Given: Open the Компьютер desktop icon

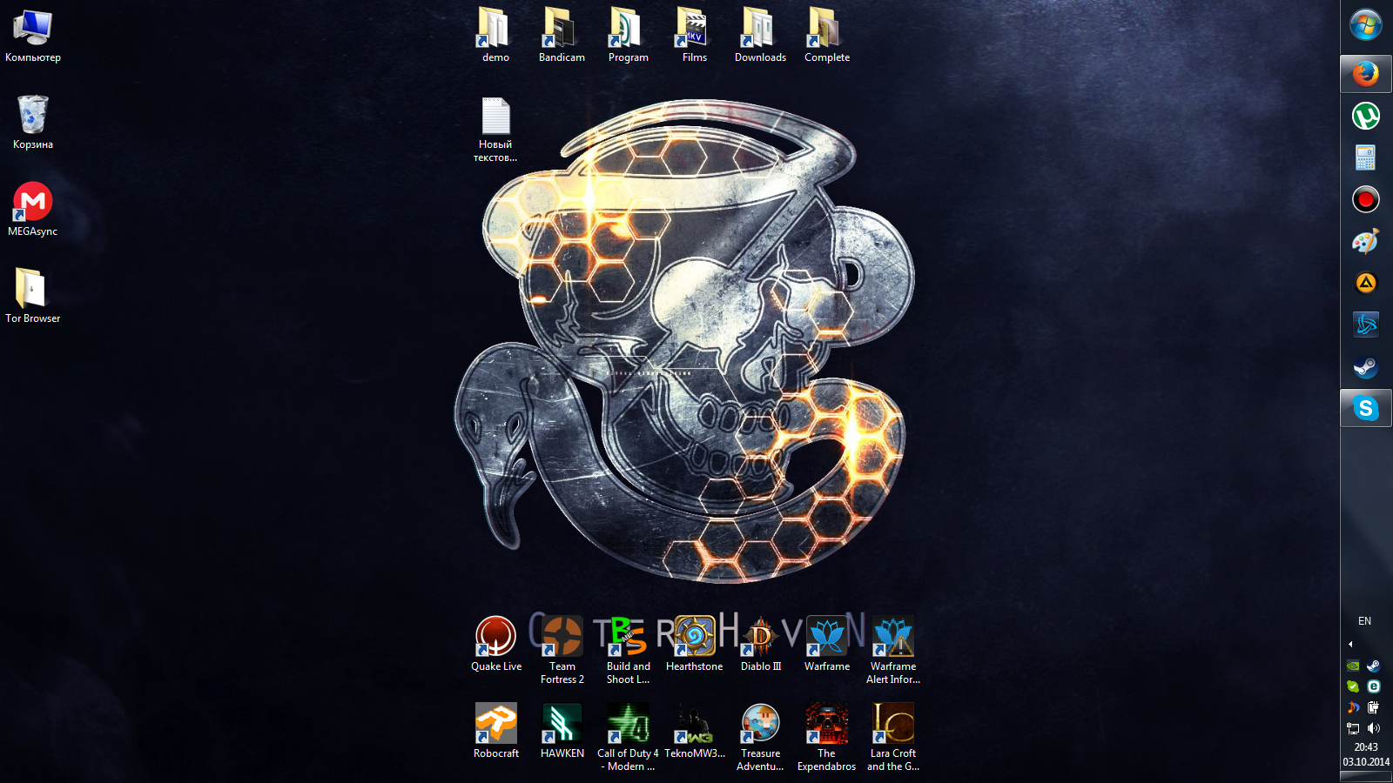Looking at the screenshot, I should click(33, 36).
